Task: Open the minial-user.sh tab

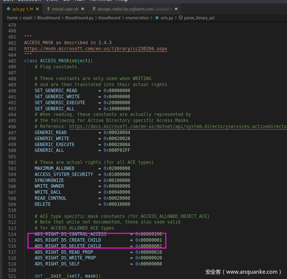Action: pyautogui.click(x=65, y=9)
